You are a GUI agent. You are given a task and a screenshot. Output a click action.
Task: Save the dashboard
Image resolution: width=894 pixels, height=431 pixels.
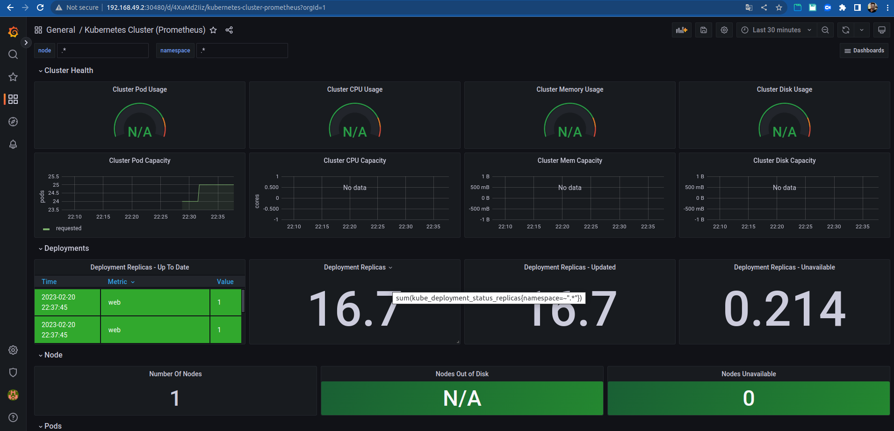pos(704,30)
